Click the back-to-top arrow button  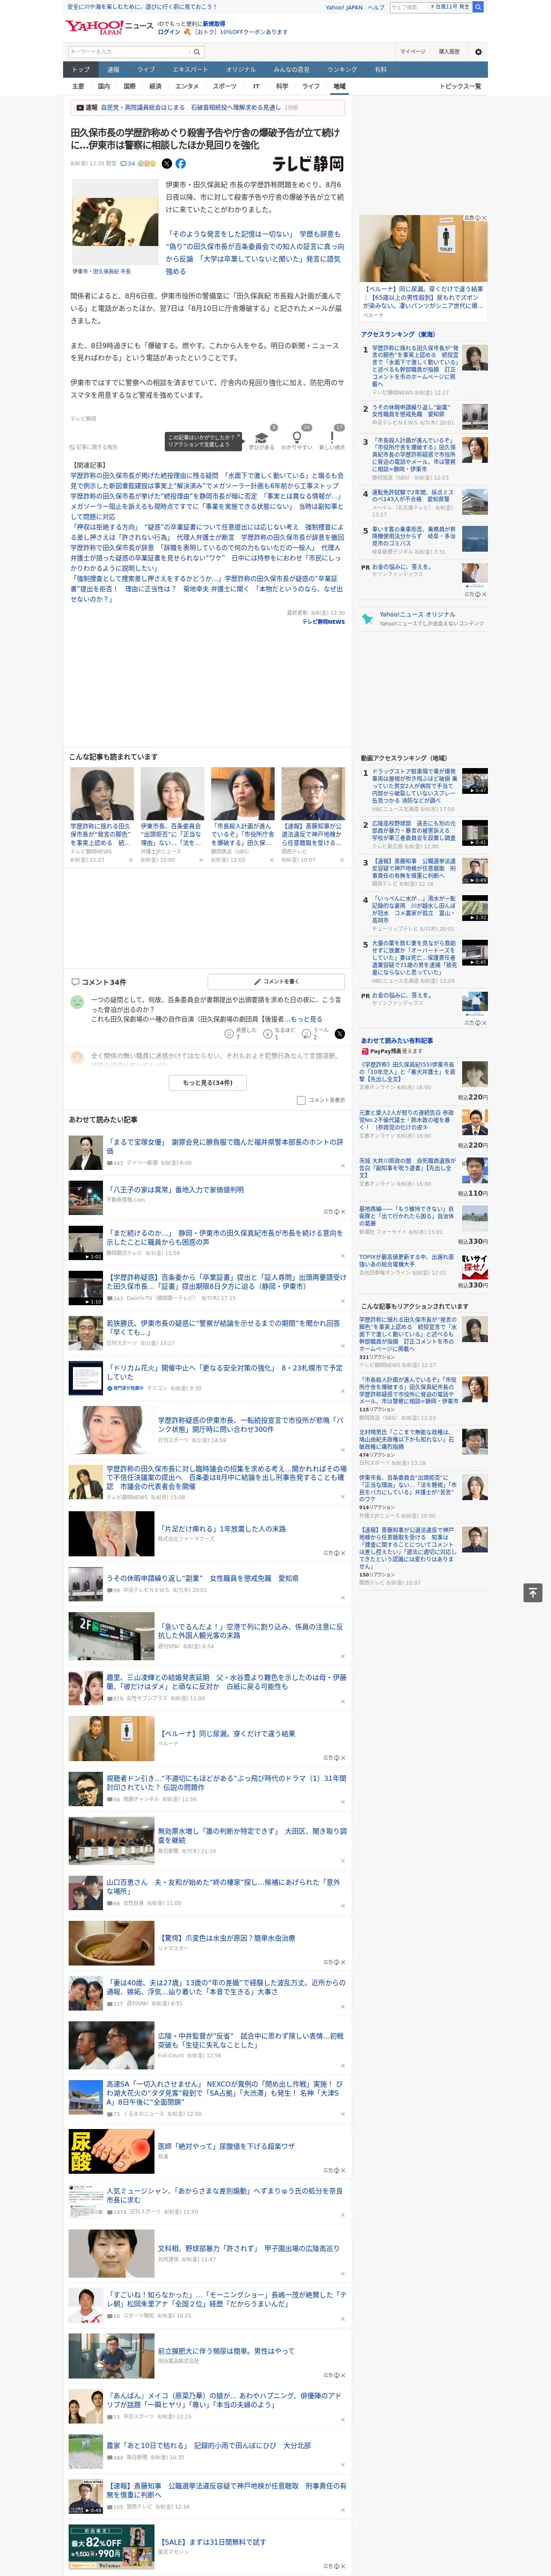coord(533,1593)
